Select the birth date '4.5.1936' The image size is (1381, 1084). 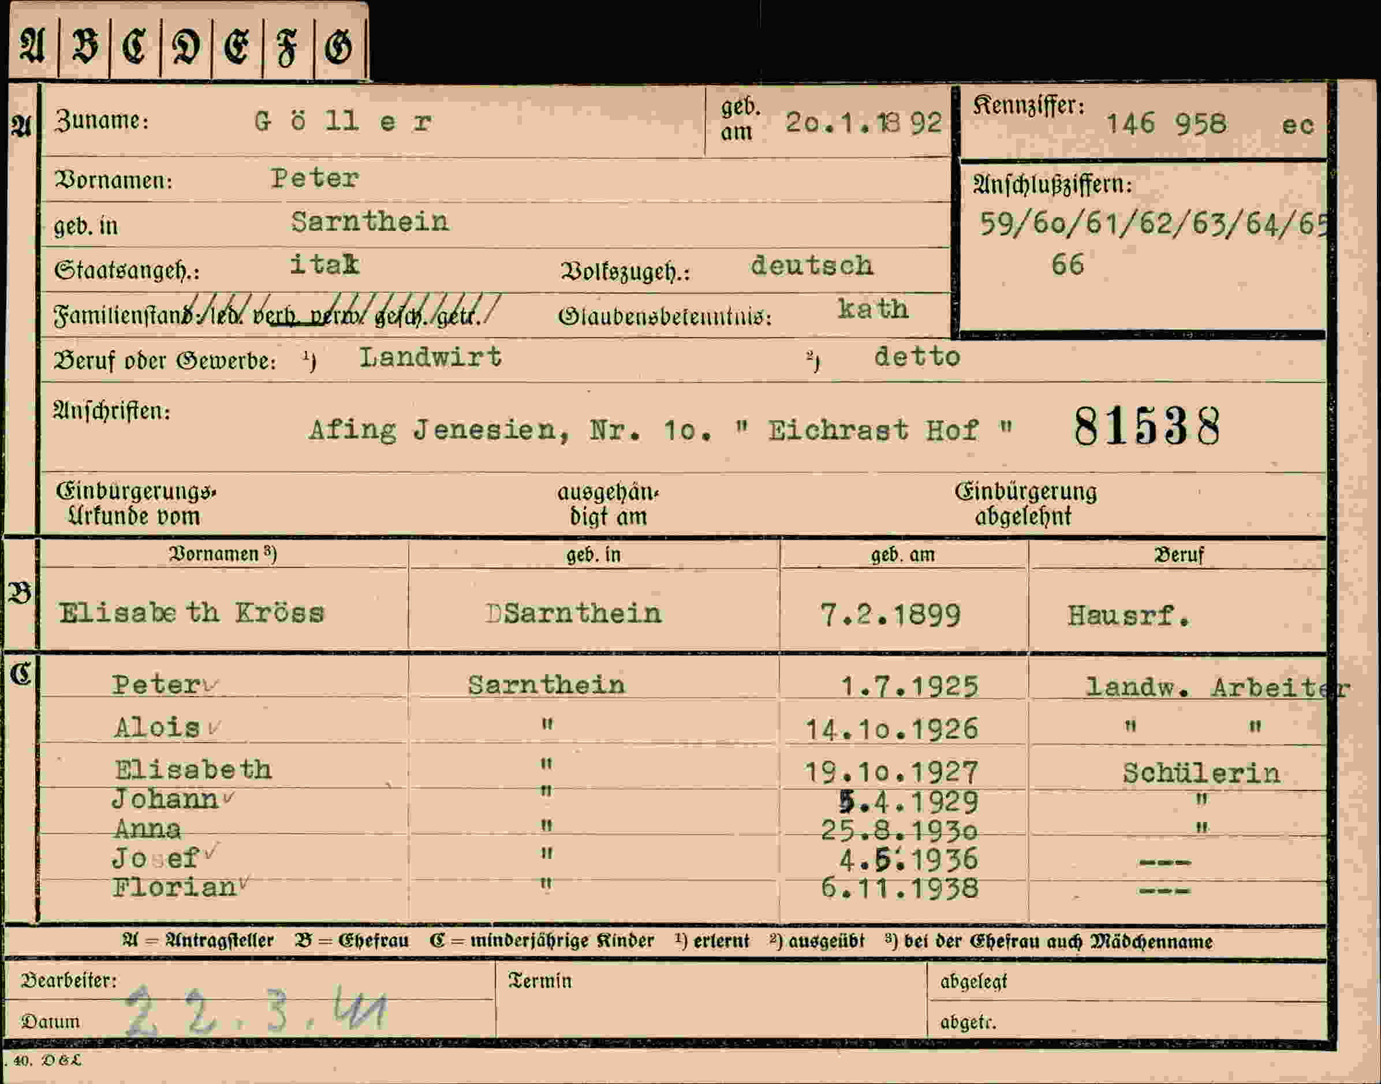click(909, 860)
